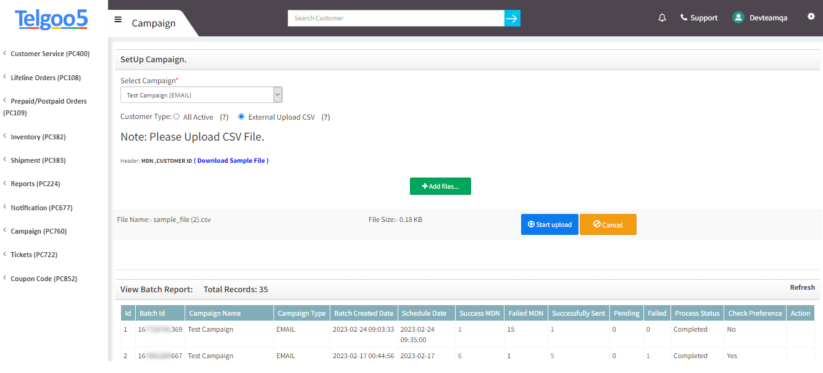Open the hamburger navigation menu

[x=118, y=18]
